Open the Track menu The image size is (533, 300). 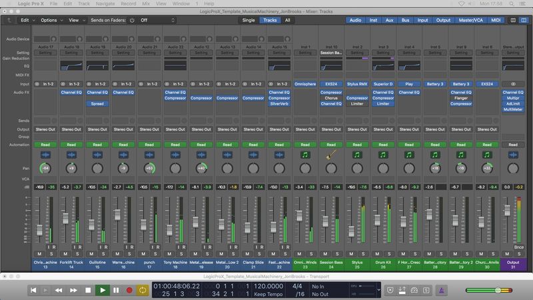click(84, 4)
